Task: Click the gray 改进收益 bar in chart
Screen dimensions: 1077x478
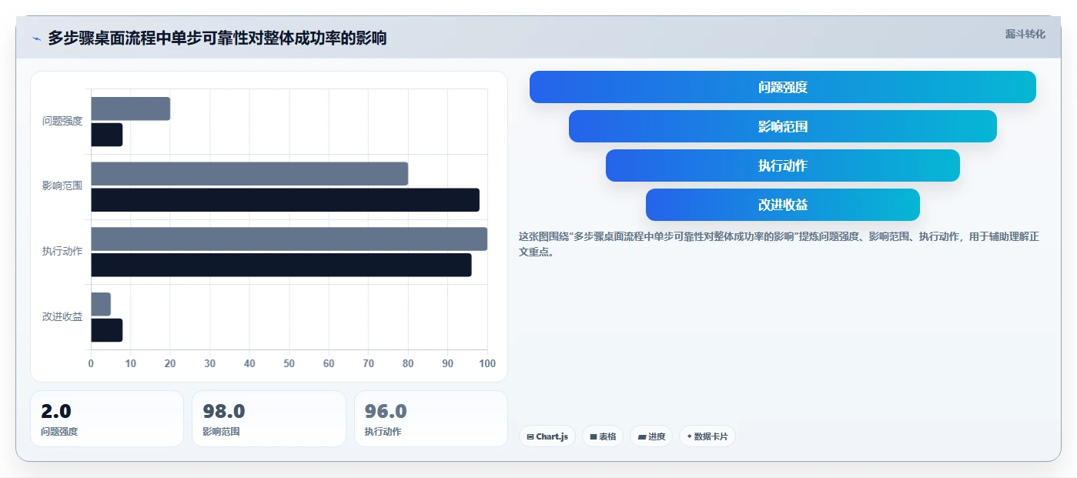Action: pos(101,304)
